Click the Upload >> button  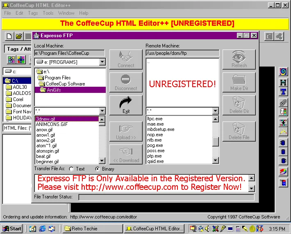click(126, 132)
